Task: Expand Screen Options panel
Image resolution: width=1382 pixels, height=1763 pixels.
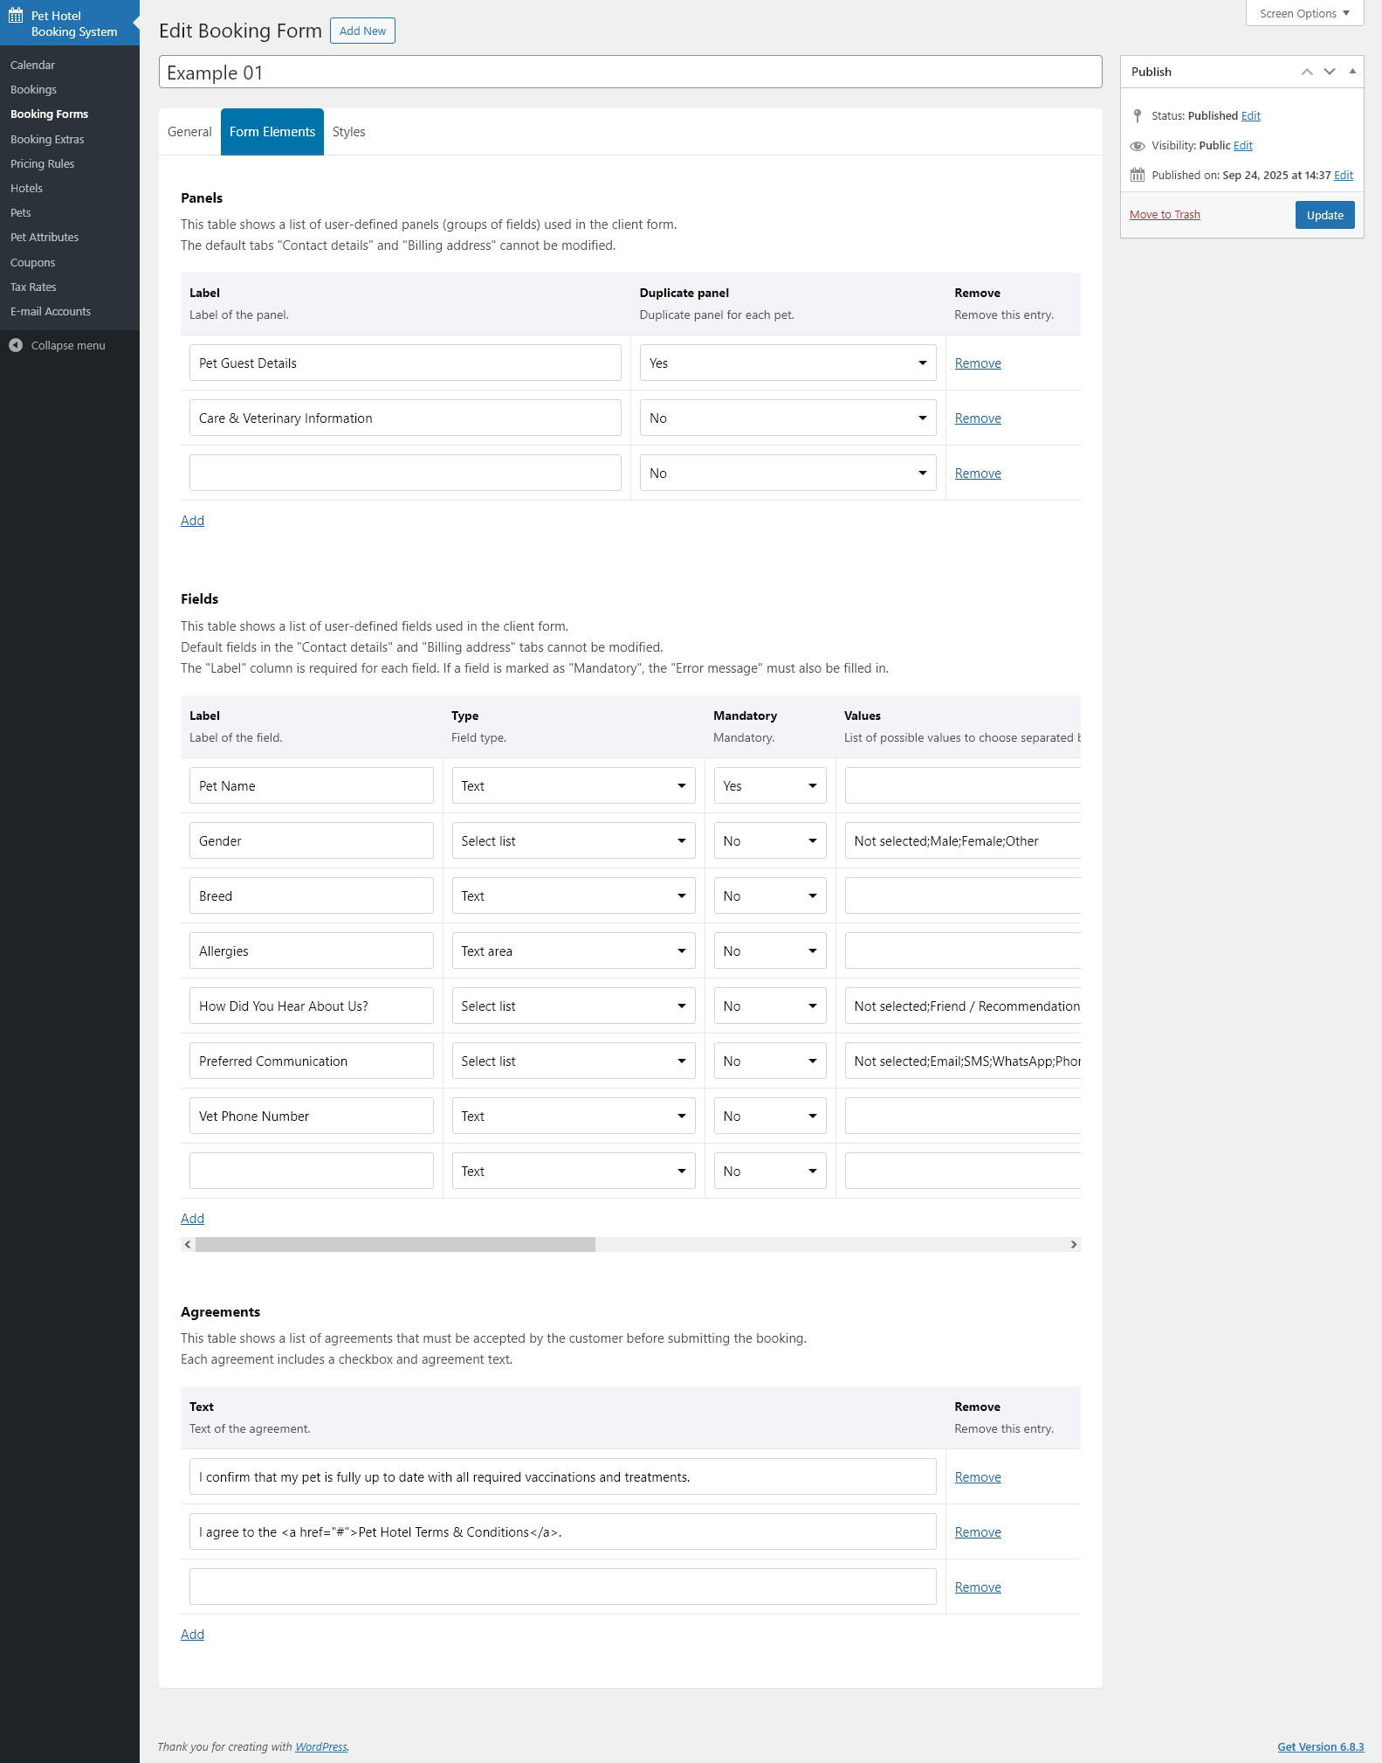Action: click(1303, 13)
